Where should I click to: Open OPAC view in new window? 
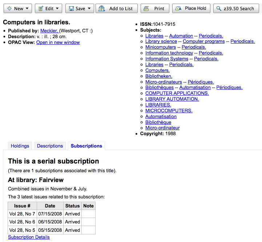point(58,43)
